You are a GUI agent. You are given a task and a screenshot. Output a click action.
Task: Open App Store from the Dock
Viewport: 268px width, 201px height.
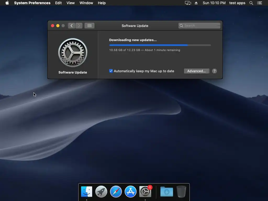tap(131, 192)
